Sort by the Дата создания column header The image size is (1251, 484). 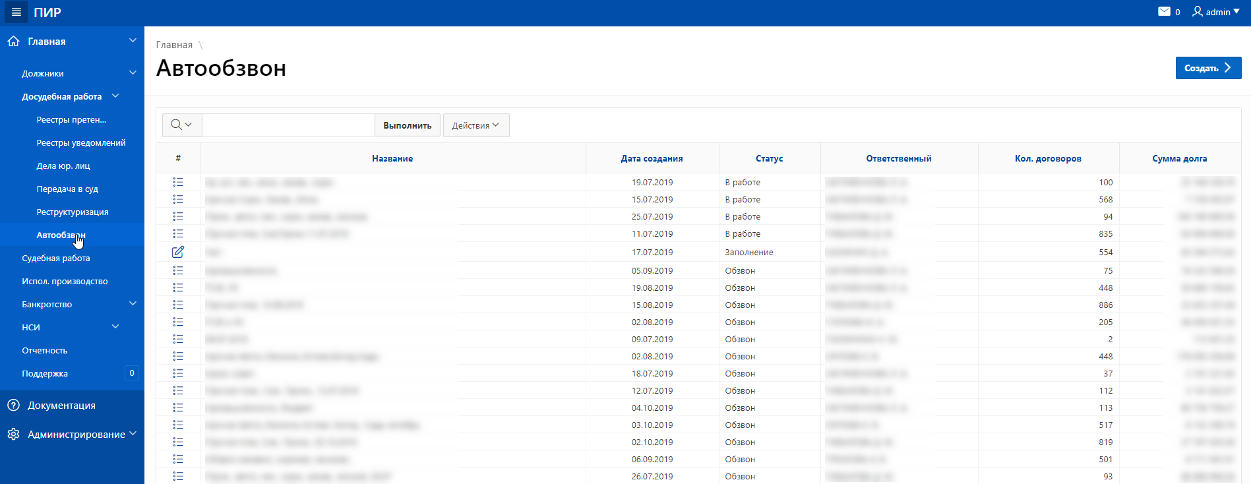point(652,158)
